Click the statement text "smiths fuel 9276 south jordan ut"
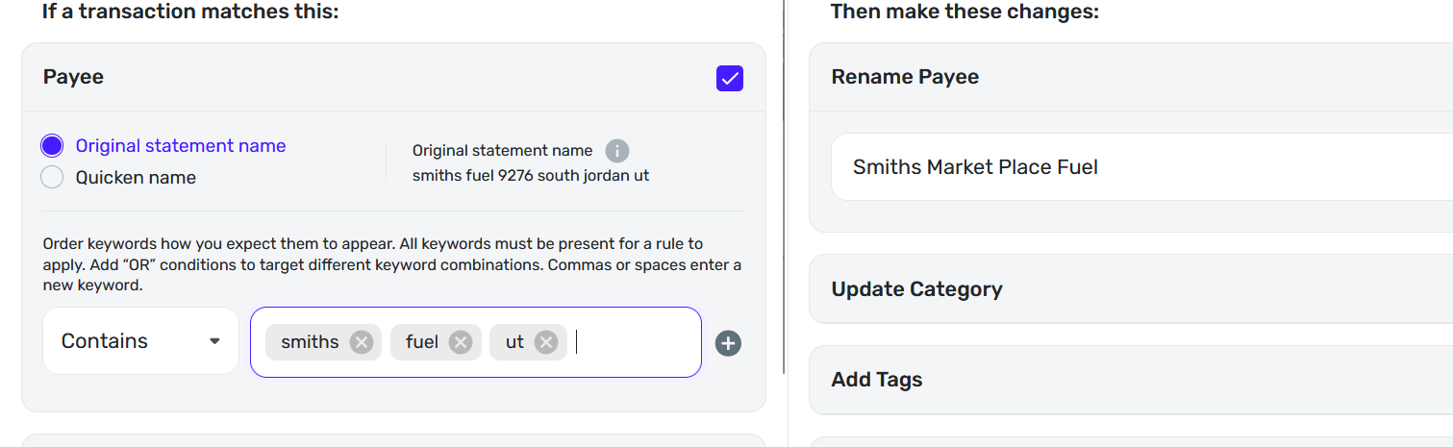 pyautogui.click(x=531, y=176)
